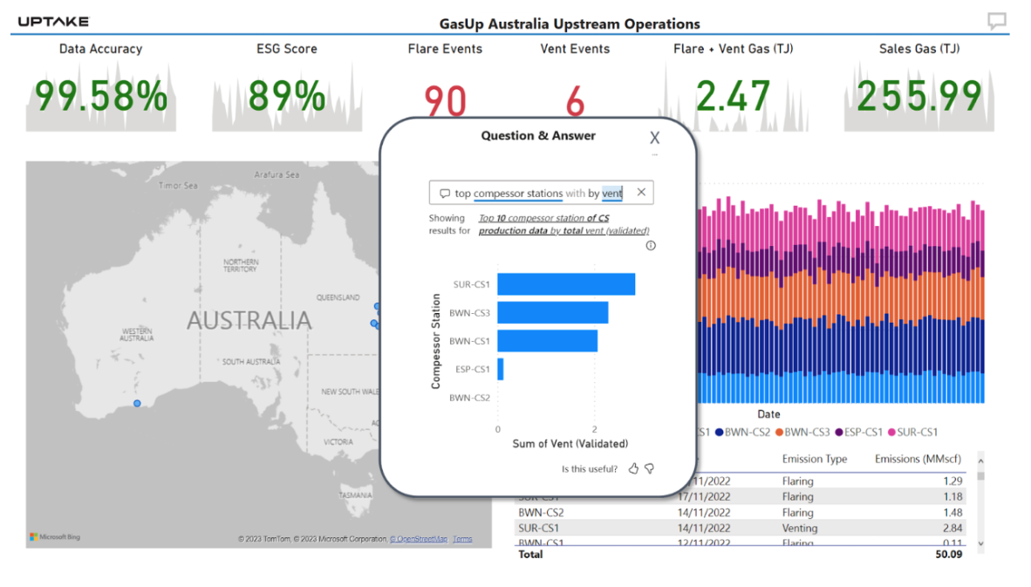Click the 'Is this useful?' text

click(x=589, y=468)
